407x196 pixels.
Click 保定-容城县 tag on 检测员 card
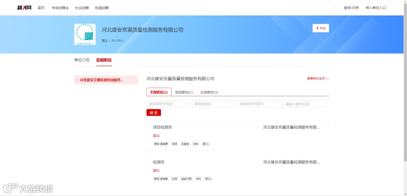click(x=161, y=179)
